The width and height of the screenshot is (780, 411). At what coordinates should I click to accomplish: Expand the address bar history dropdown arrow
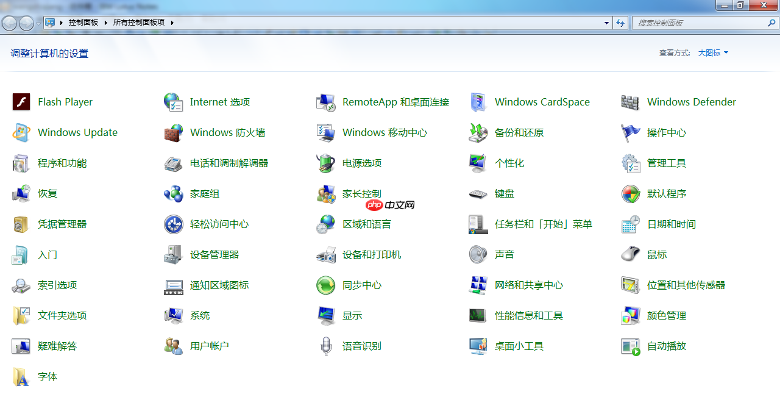606,23
